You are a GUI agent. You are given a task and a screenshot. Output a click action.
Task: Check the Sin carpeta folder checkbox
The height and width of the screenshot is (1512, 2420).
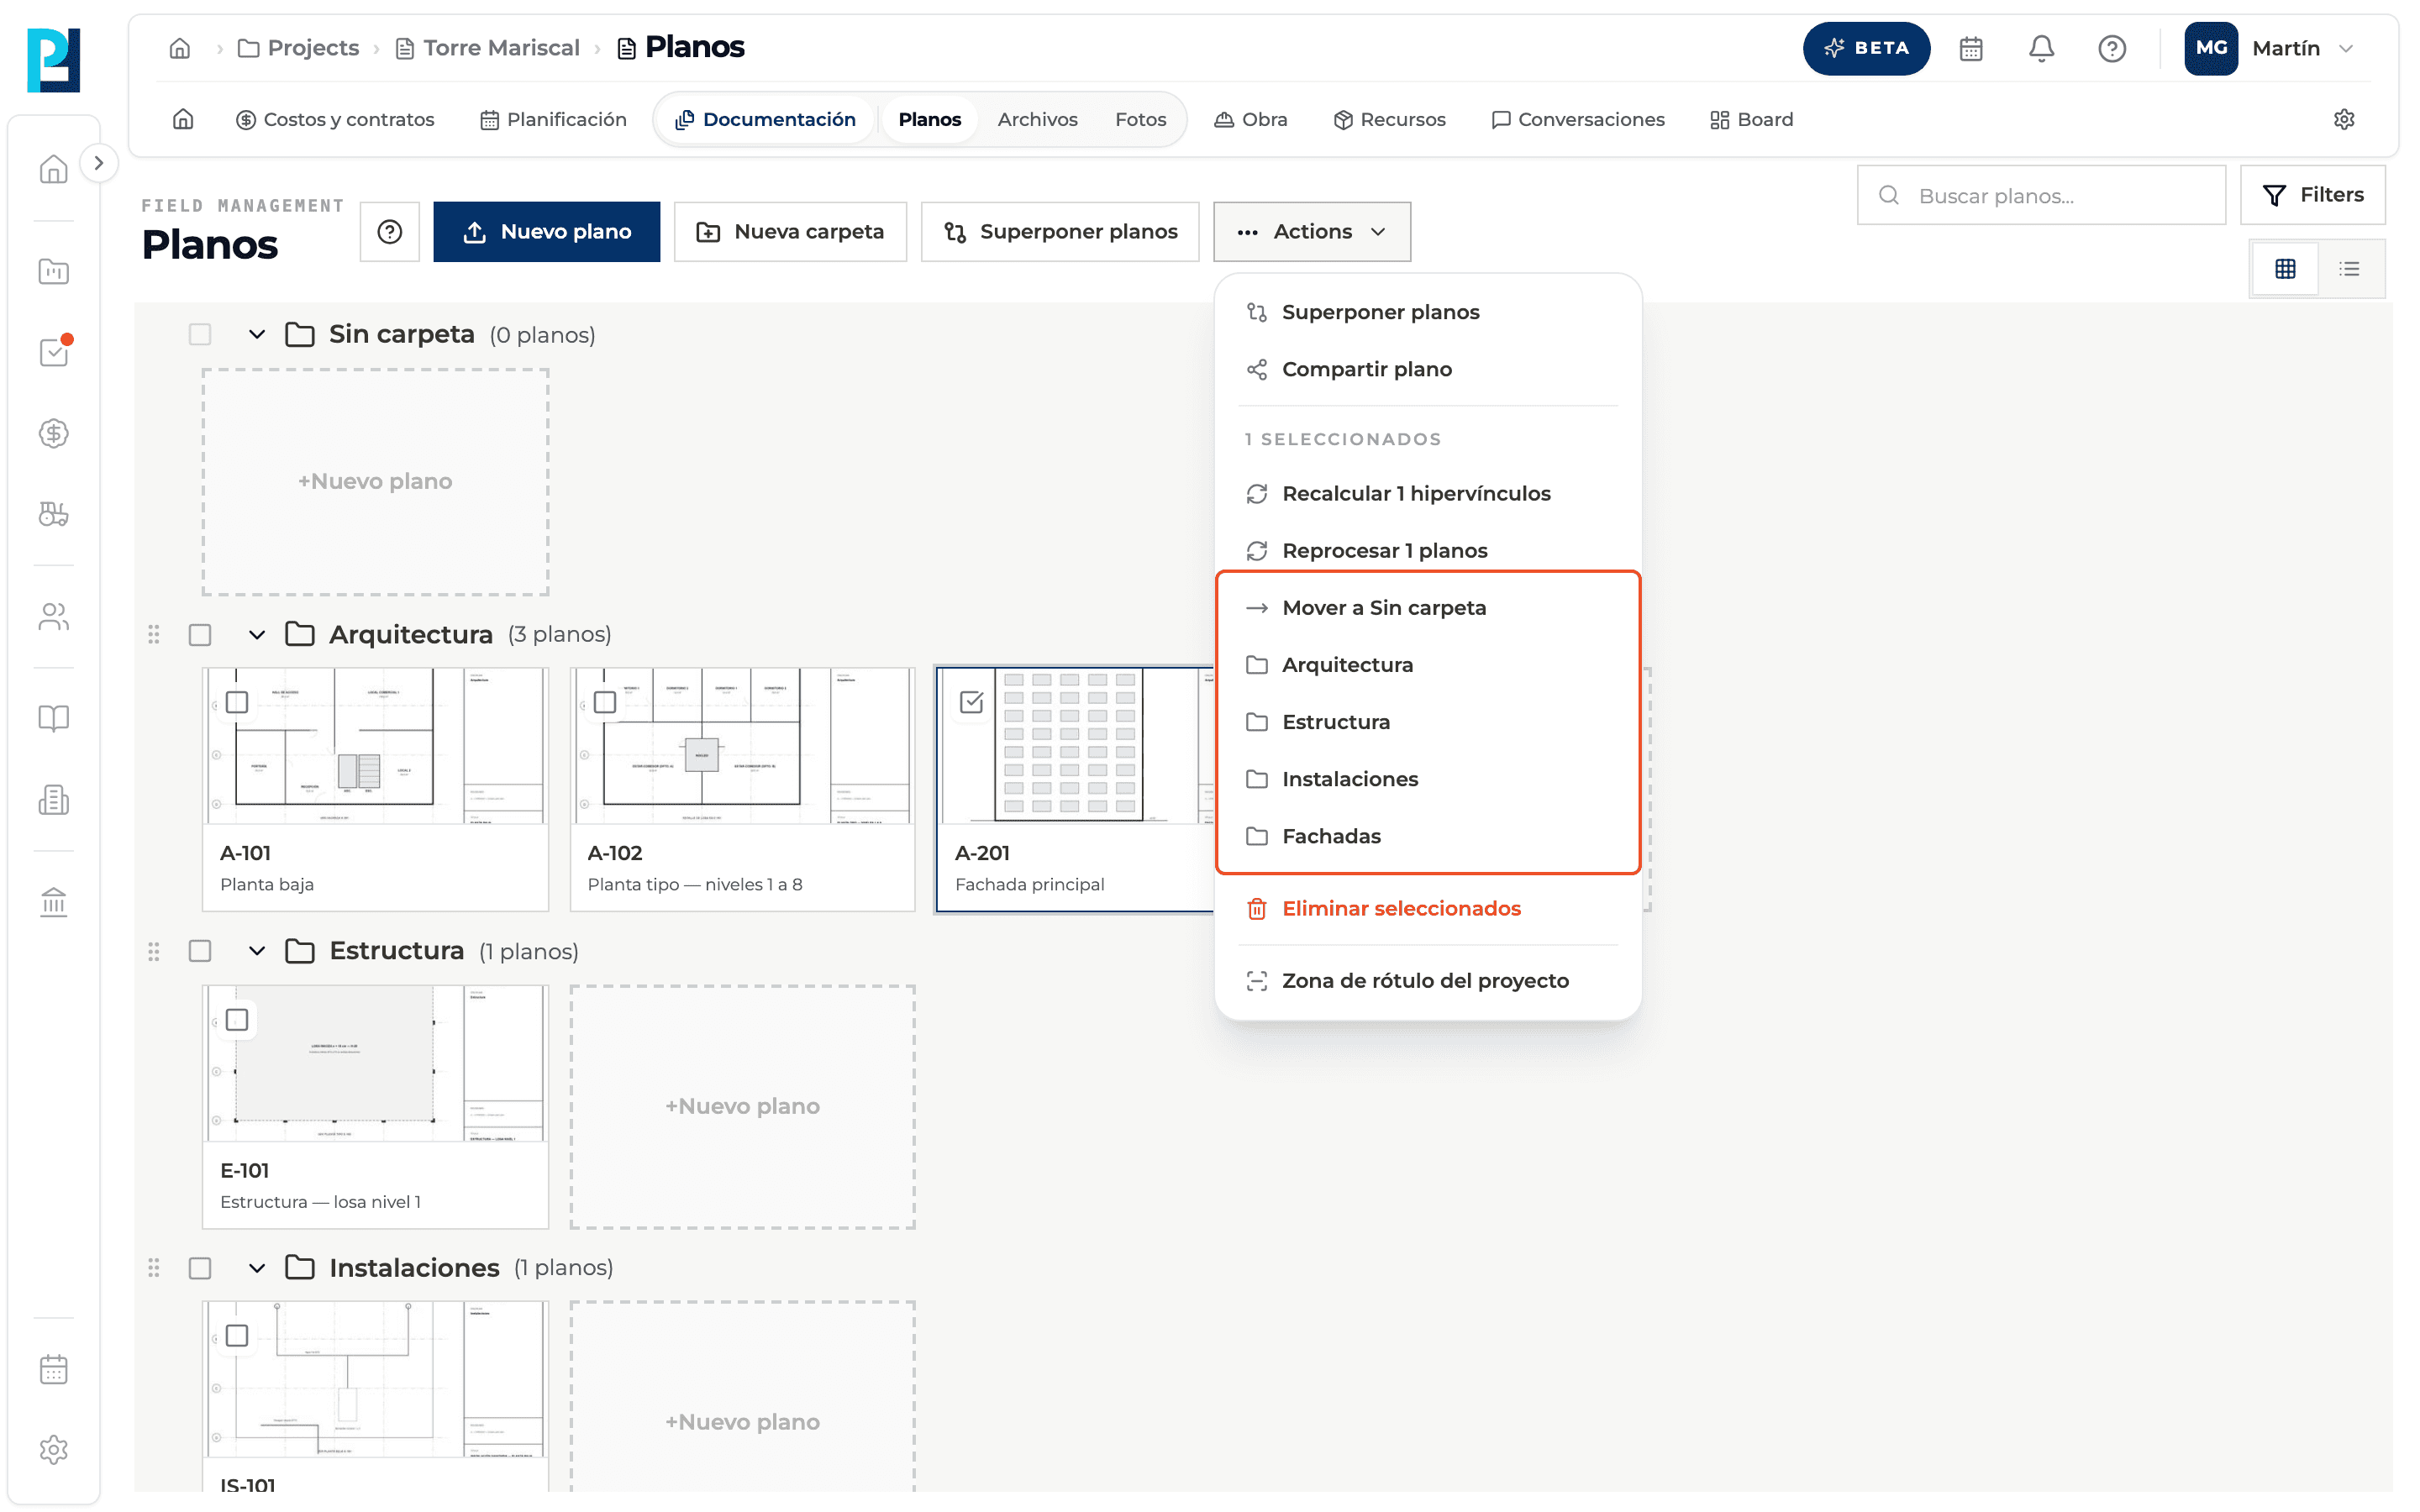click(x=200, y=334)
